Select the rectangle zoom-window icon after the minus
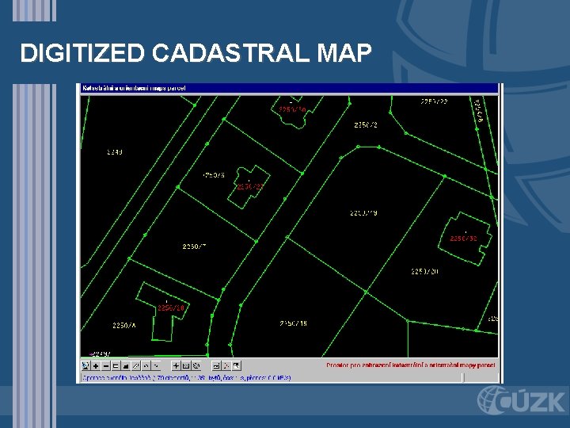The height and width of the screenshot is (428, 570). point(116,365)
